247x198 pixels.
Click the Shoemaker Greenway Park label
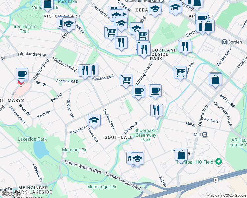tap(146, 135)
